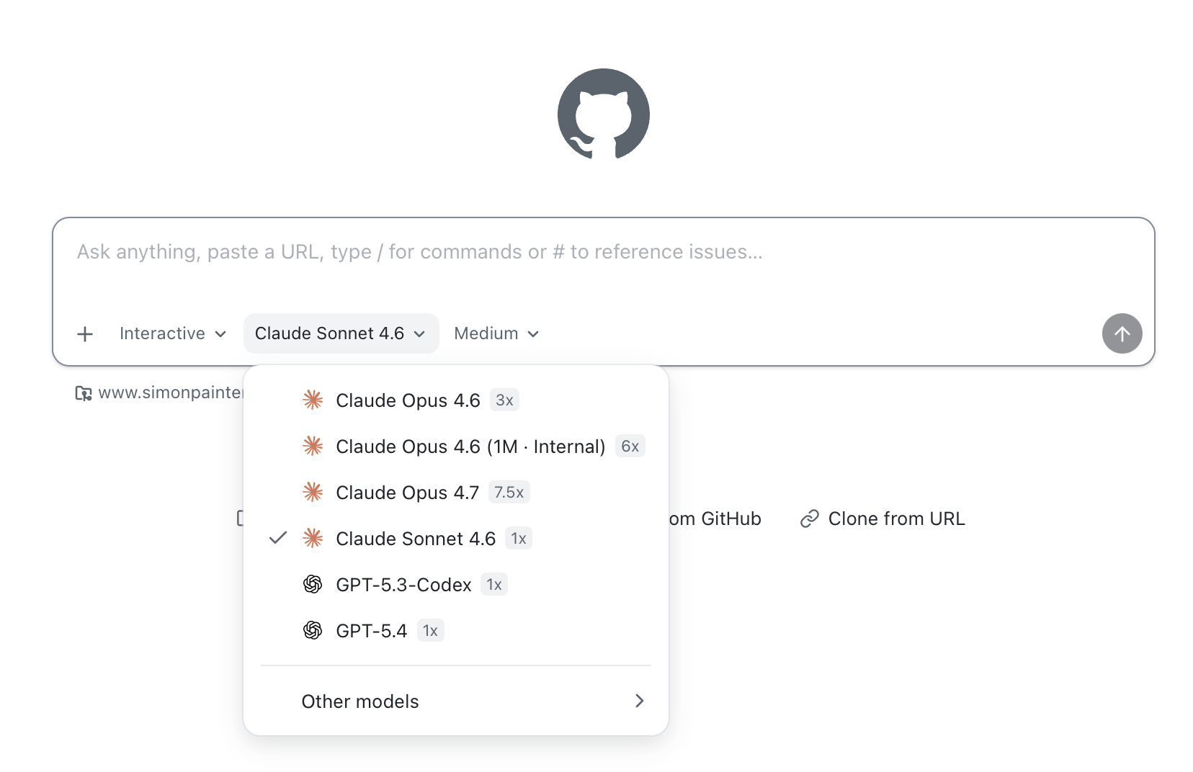This screenshot has width=1193, height=772.
Task: Click the 1x badge next to Claude Sonnet 4.6
Action: [519, 538]
